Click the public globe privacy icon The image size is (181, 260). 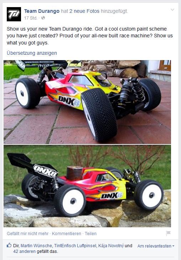(43, 18)
